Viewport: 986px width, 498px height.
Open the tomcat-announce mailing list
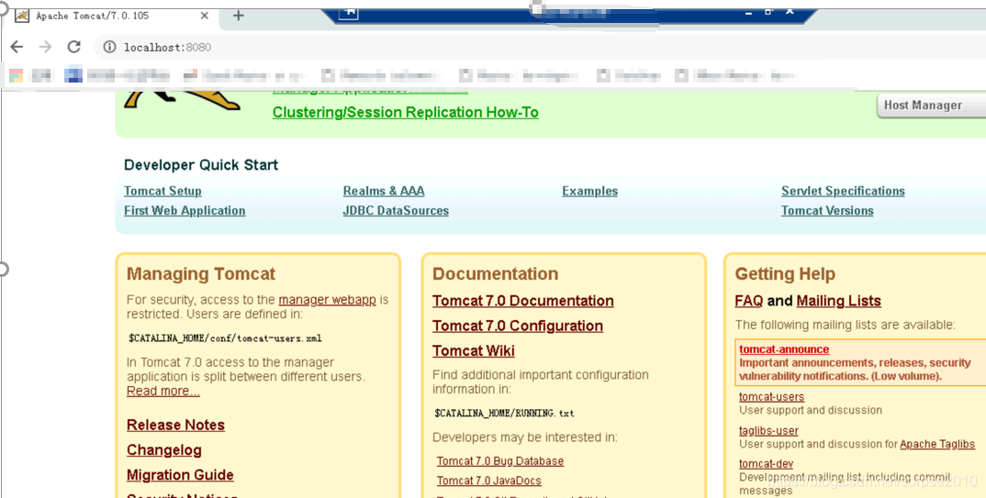[783, 349]
